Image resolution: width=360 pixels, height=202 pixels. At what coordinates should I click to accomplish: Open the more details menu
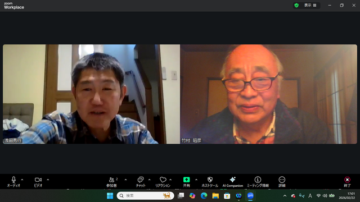point(282,182)
